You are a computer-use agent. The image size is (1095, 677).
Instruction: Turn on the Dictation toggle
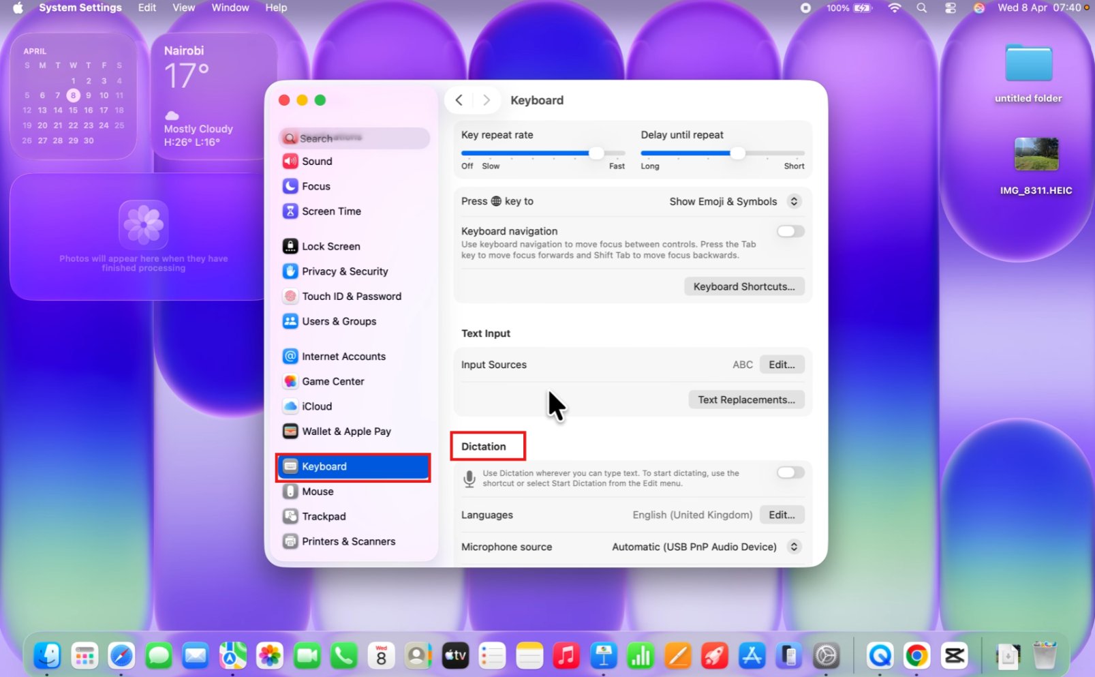coord(790,472)
